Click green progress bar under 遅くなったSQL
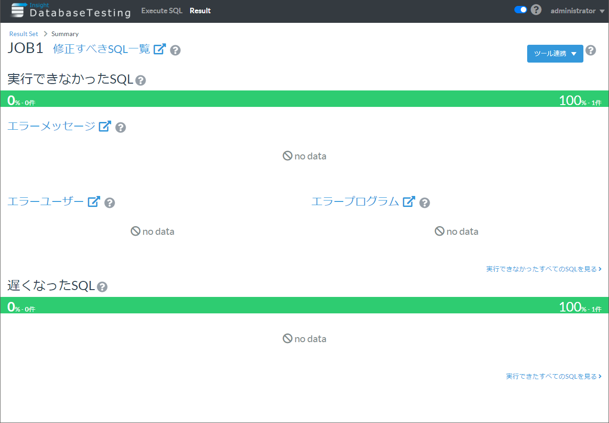 304,305
